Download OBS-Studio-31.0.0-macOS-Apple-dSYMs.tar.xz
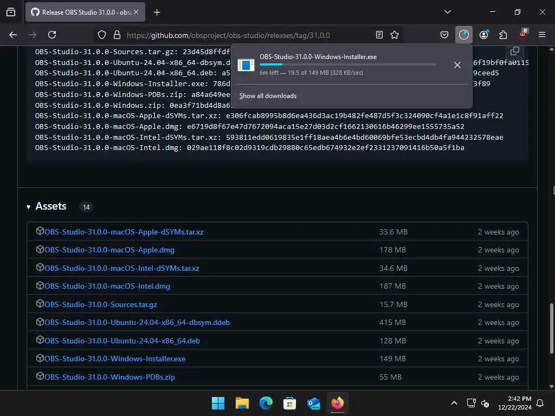 124,232
